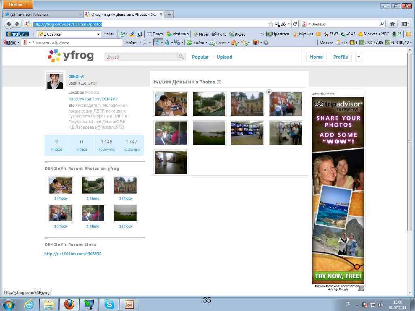Open the meeting-table photo in main grid
Screen dimensions: 415x311
pyautogui.click(x=171, y=104)
